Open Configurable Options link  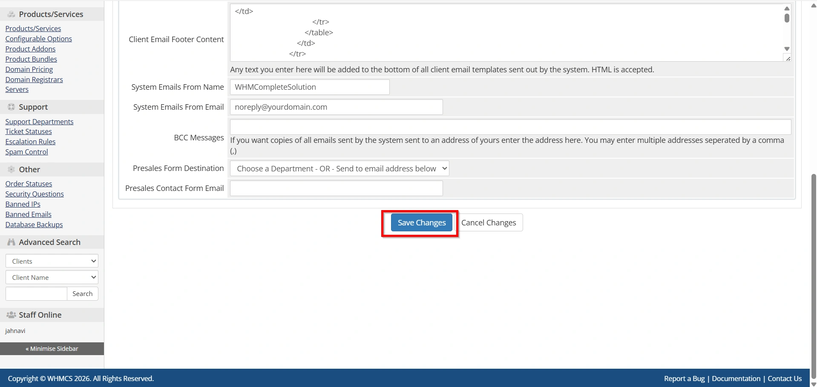click(x=39, y=39)
